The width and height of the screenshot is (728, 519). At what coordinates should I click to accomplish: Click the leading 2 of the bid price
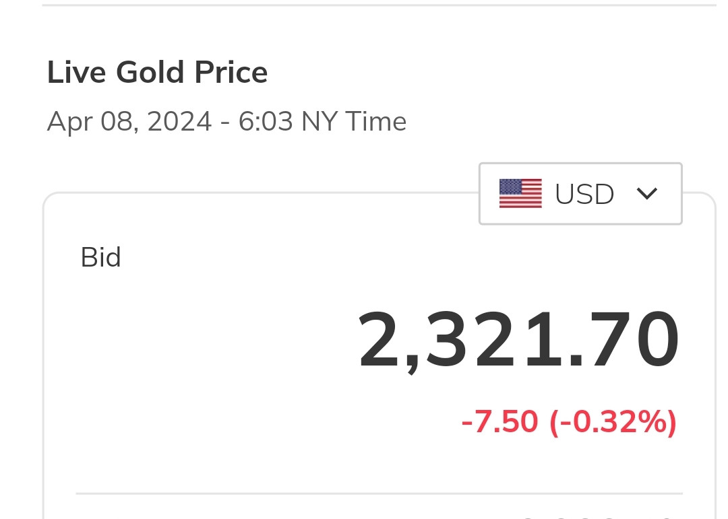point(379,340)
